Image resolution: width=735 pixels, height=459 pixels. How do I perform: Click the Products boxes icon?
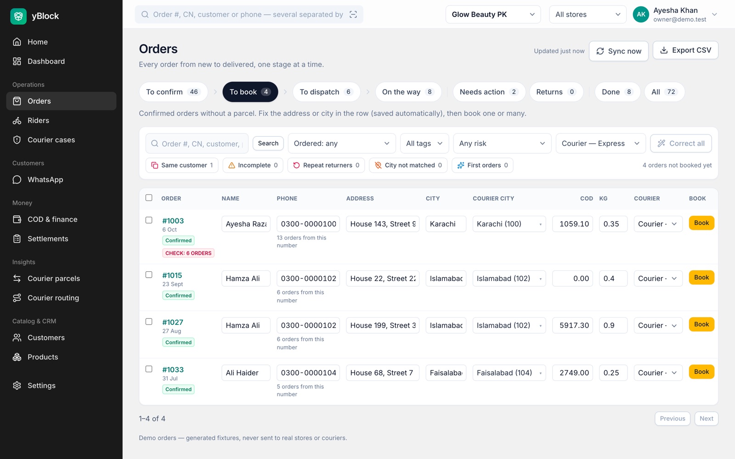tap(17, 357)
